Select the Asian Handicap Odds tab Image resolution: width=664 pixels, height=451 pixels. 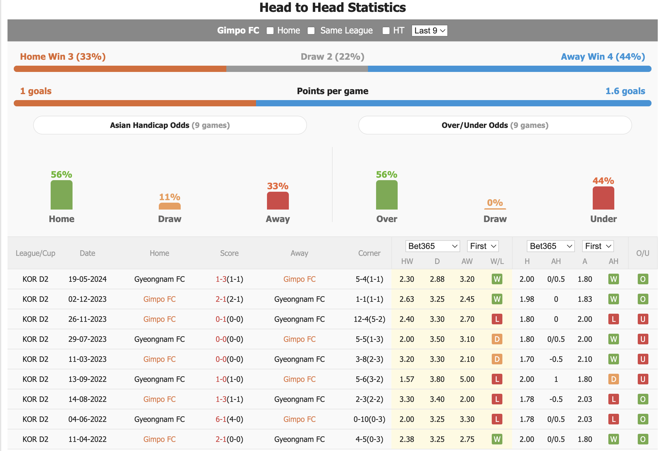(x=170, y=125)
